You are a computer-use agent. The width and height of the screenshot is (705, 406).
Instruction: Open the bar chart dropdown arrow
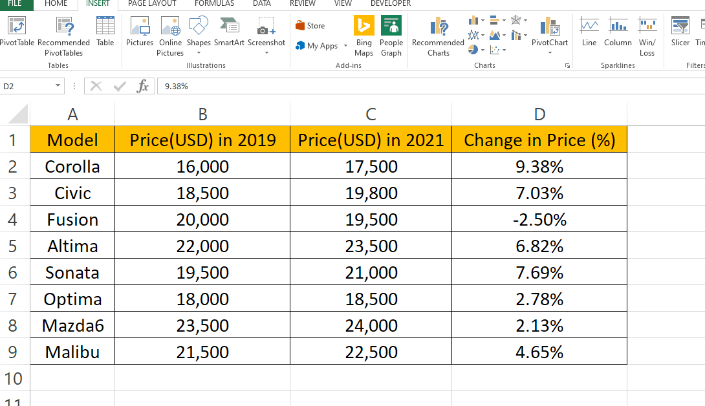point(504,19)
